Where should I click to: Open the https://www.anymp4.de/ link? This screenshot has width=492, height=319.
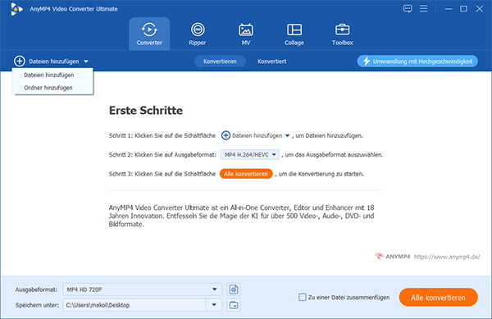447,257
